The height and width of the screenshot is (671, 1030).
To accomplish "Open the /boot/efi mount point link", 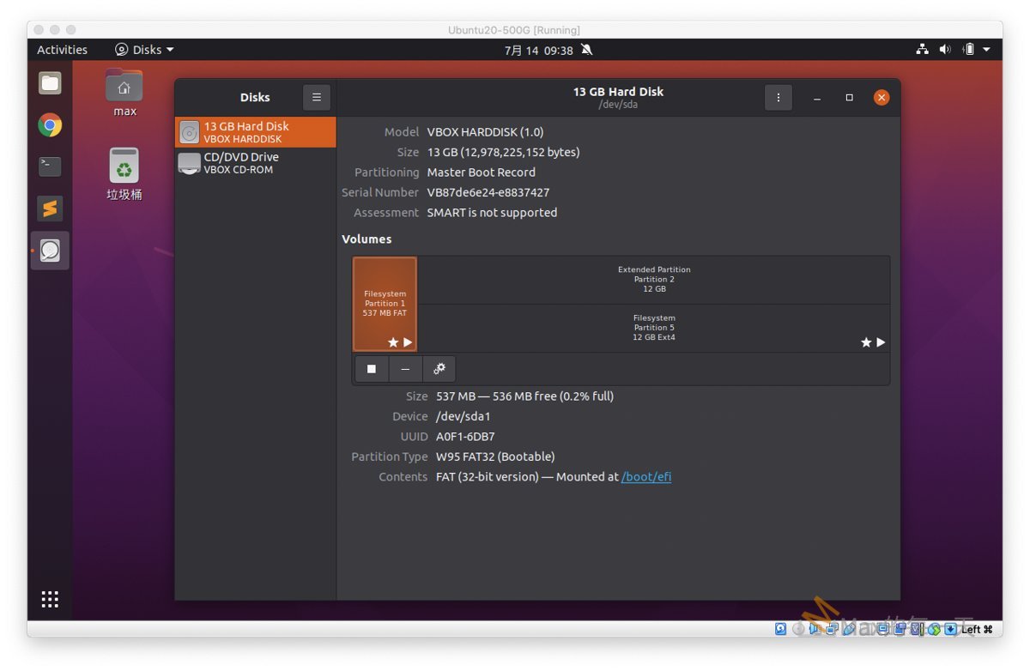I will click(x=646, y=477).
